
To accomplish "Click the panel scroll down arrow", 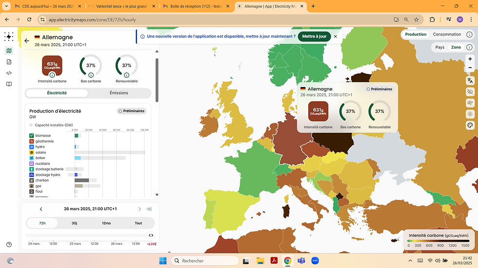I will tap(157, 195).
